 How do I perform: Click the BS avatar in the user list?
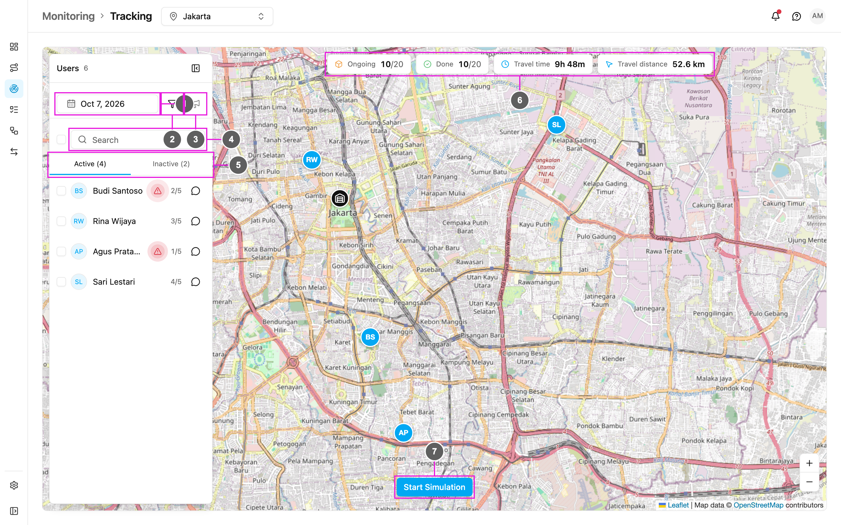(x=79, y=191)
